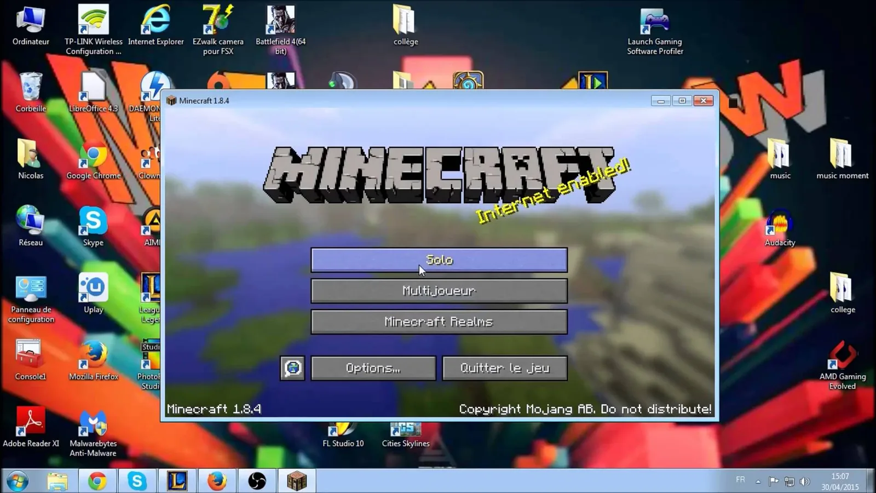Image resolution: width=876 pixels, height=493 pixels.
Task: Launch AMD Gaming Evolved shortcut
Action: click(843, 365)
